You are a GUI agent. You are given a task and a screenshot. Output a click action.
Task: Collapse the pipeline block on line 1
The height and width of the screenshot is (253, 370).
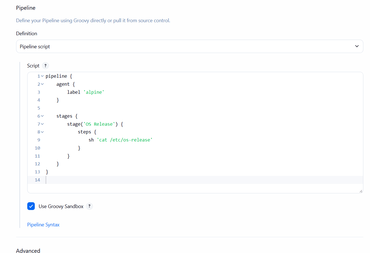(42, 76)
